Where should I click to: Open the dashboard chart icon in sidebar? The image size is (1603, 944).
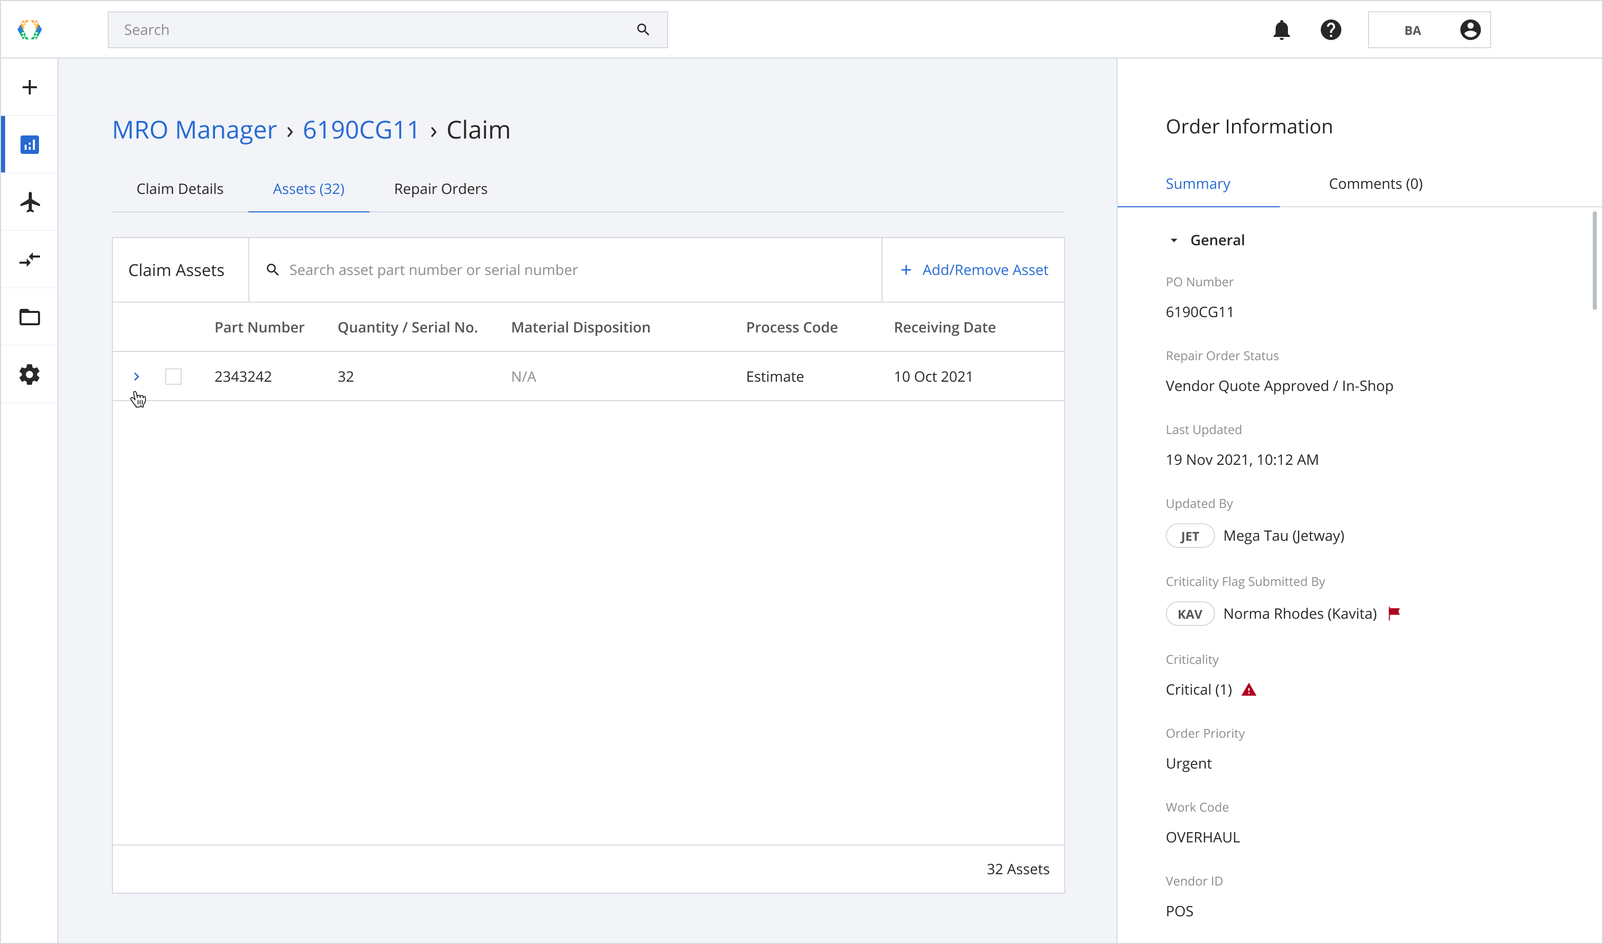[30, 144]
